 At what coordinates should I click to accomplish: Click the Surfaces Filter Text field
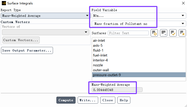128,33
